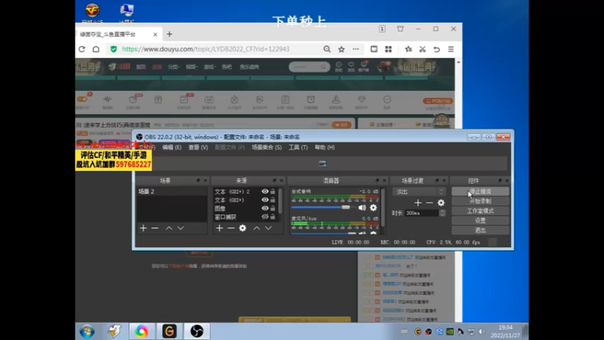The height and width of the screenshot is (340, 604).
Task: Remove the selected scene with minus icon
Action: coord(155,228)
